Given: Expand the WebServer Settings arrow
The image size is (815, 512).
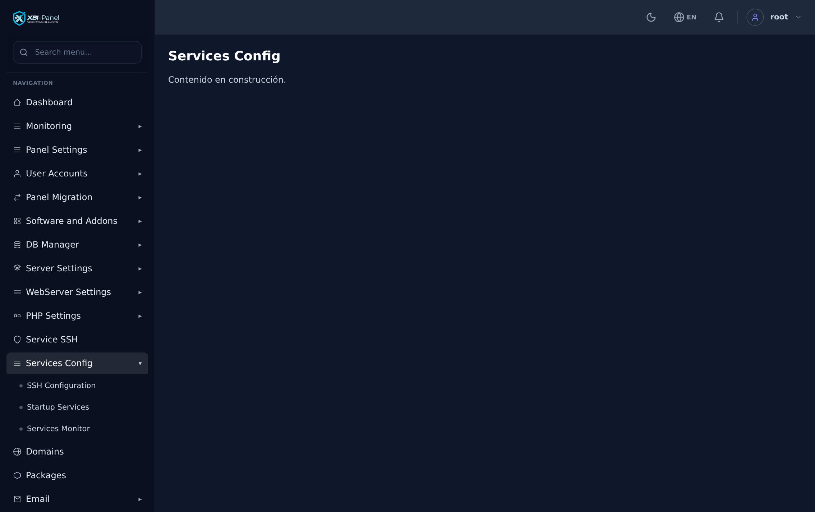Looking at the screenshot, I should pos(140,292).
